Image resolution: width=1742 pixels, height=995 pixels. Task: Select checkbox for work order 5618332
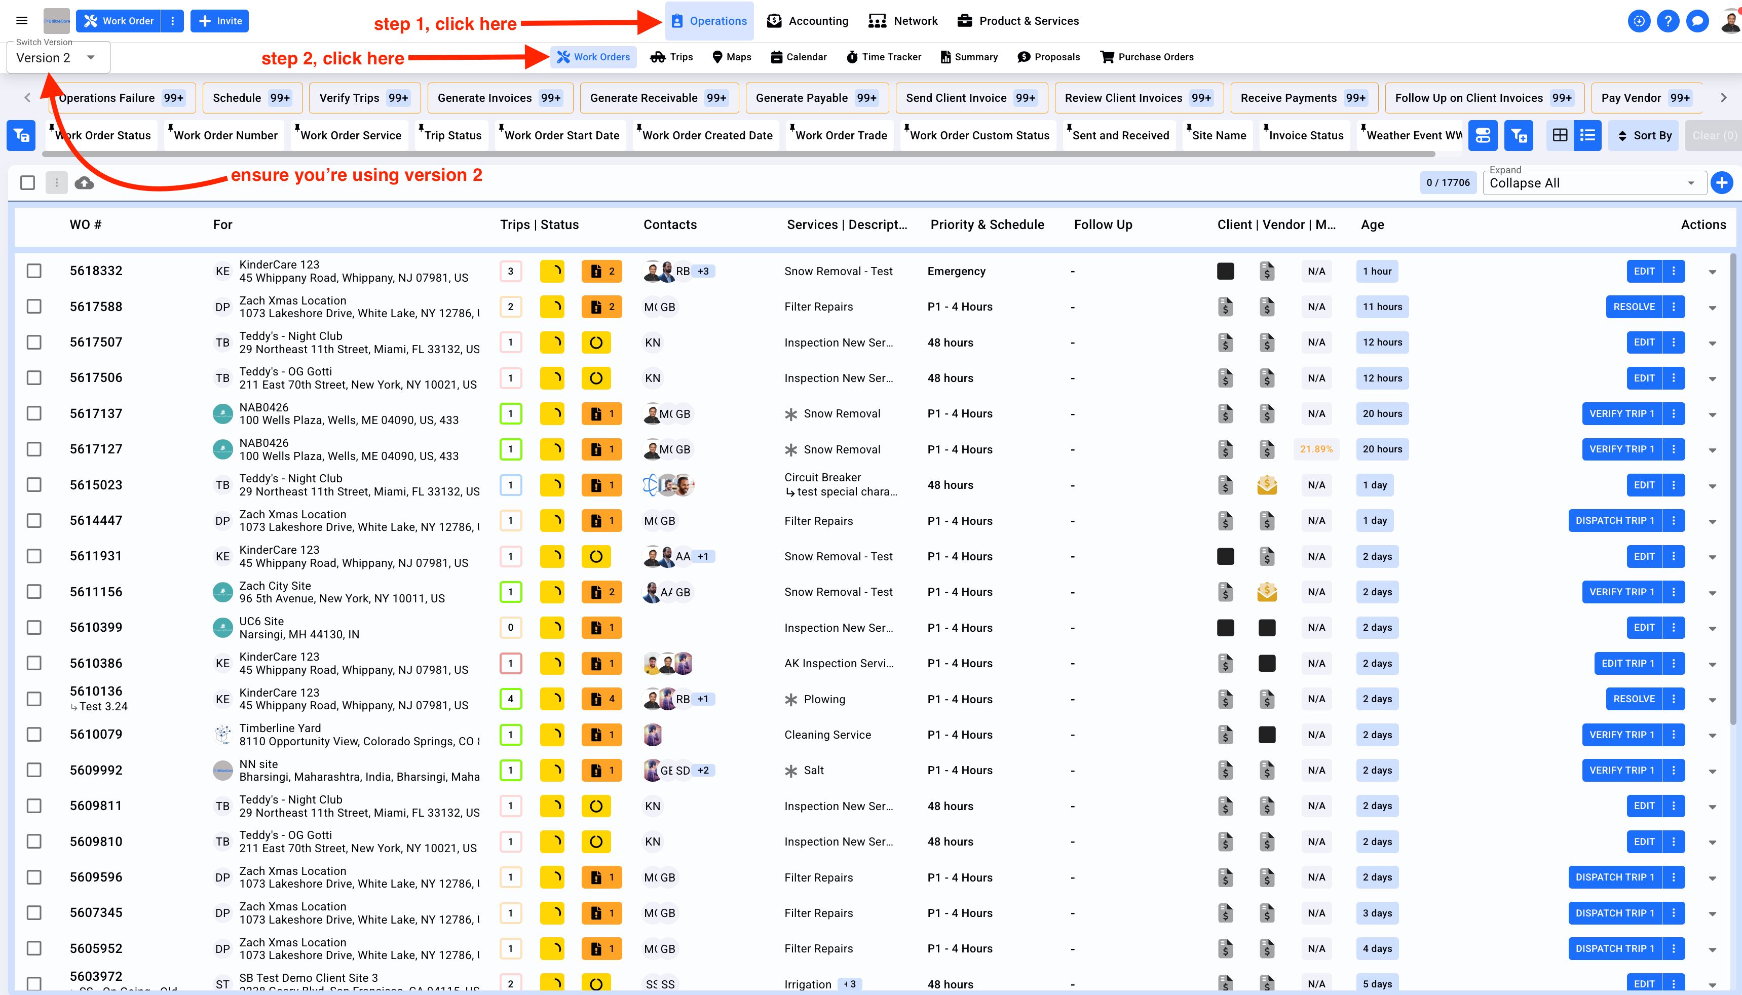pyautogui.click(x=33, y=271)
